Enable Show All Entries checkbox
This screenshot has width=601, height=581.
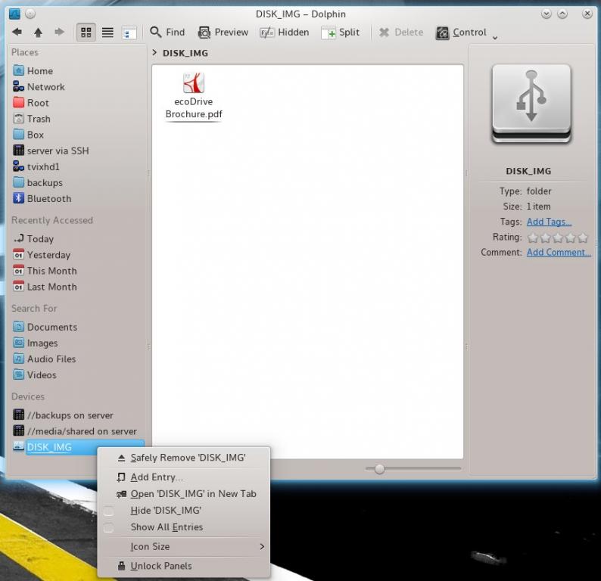click(x=109, y=528)
